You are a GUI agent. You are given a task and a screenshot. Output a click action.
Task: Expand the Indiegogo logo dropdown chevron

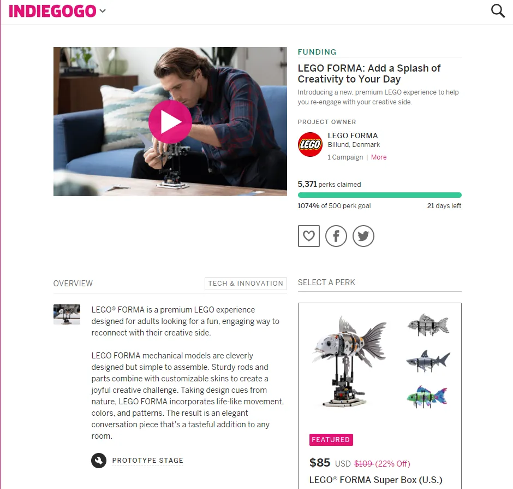click(103, 11)
